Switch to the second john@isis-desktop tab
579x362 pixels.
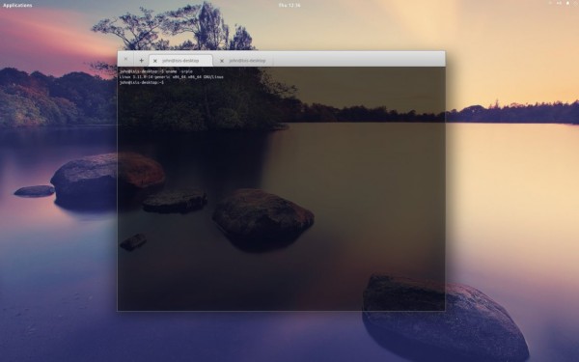[x=247, y=60]
